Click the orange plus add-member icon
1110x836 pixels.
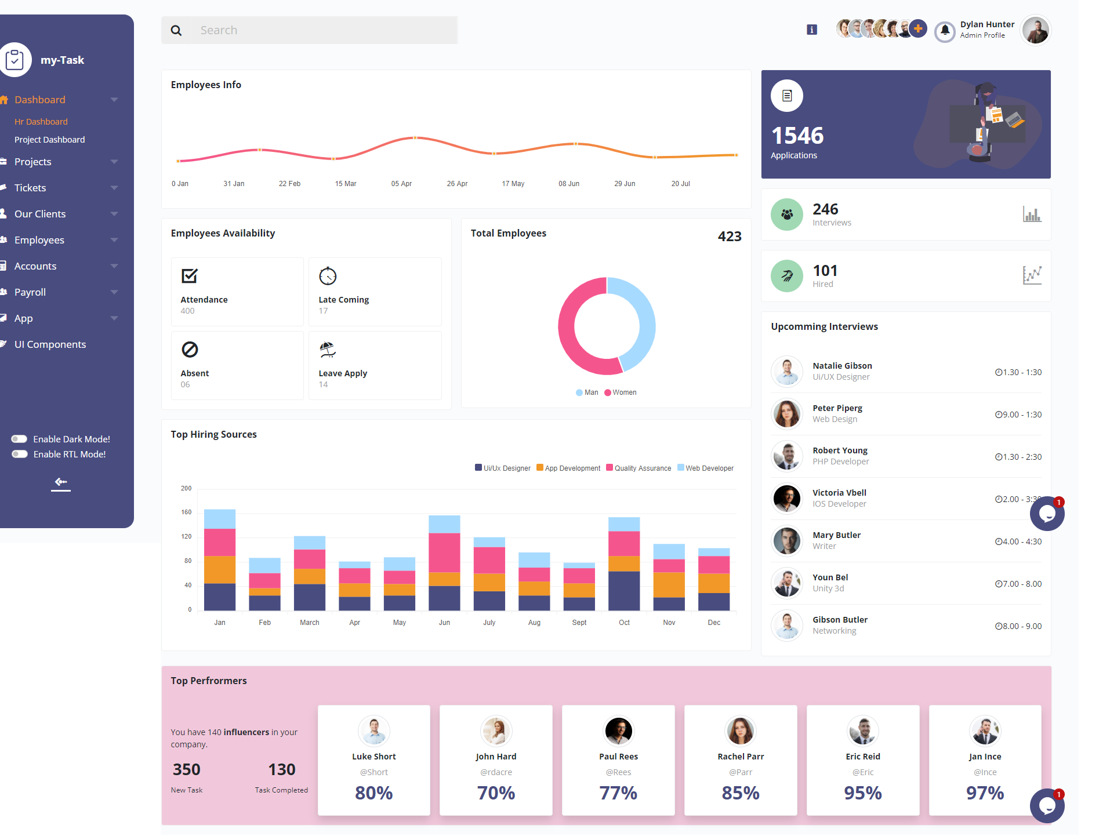918,28
